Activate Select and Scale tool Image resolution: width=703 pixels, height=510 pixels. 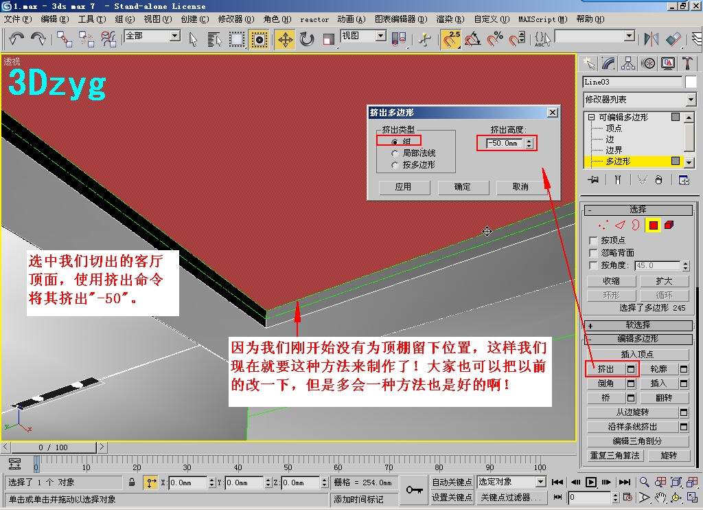tap(328, 39)
